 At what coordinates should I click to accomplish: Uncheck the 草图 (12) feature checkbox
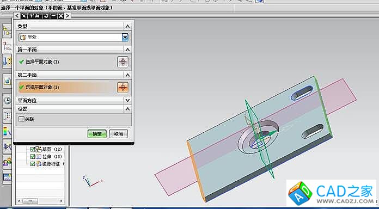pos(33,149)
